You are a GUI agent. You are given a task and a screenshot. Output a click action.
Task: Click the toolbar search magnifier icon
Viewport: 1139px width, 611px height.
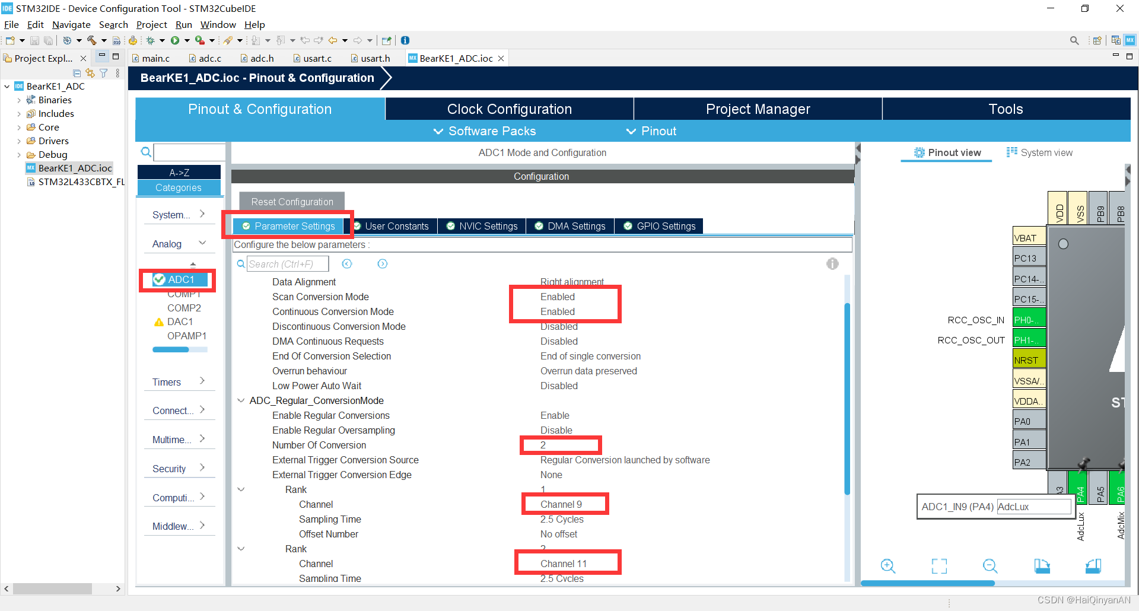pos(1074,40)
